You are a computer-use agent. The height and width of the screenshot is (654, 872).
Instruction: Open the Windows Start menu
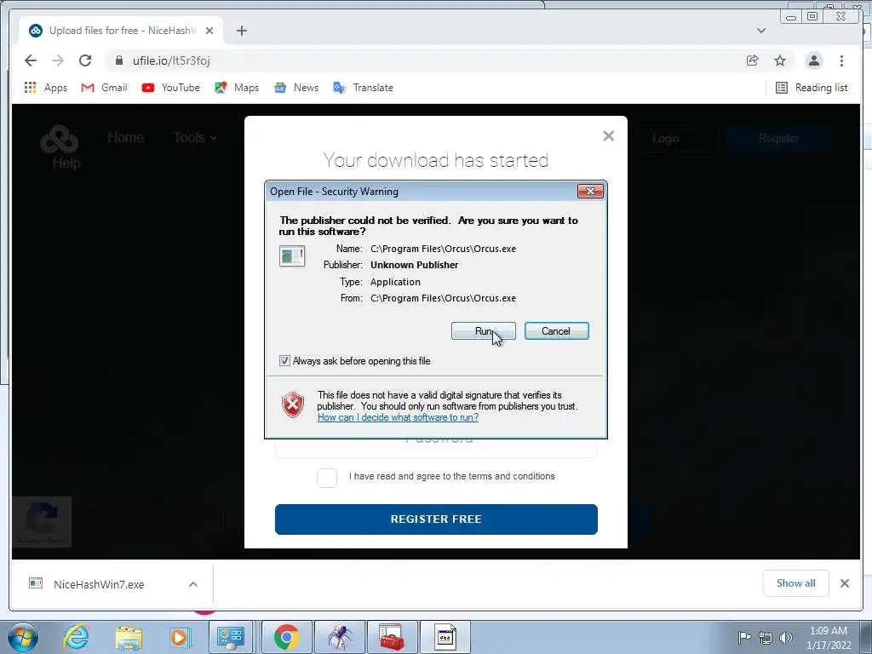tap(23, 637)
